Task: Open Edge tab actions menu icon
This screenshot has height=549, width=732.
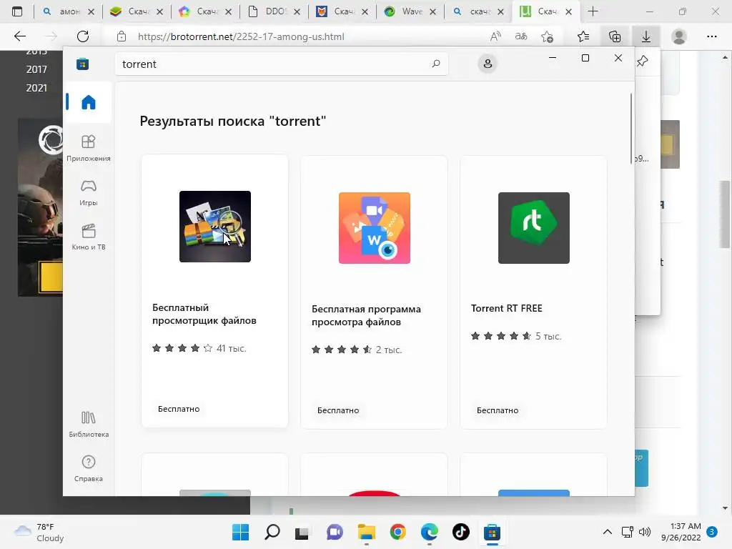Action: pyautogui.click(x=17, y=11)
